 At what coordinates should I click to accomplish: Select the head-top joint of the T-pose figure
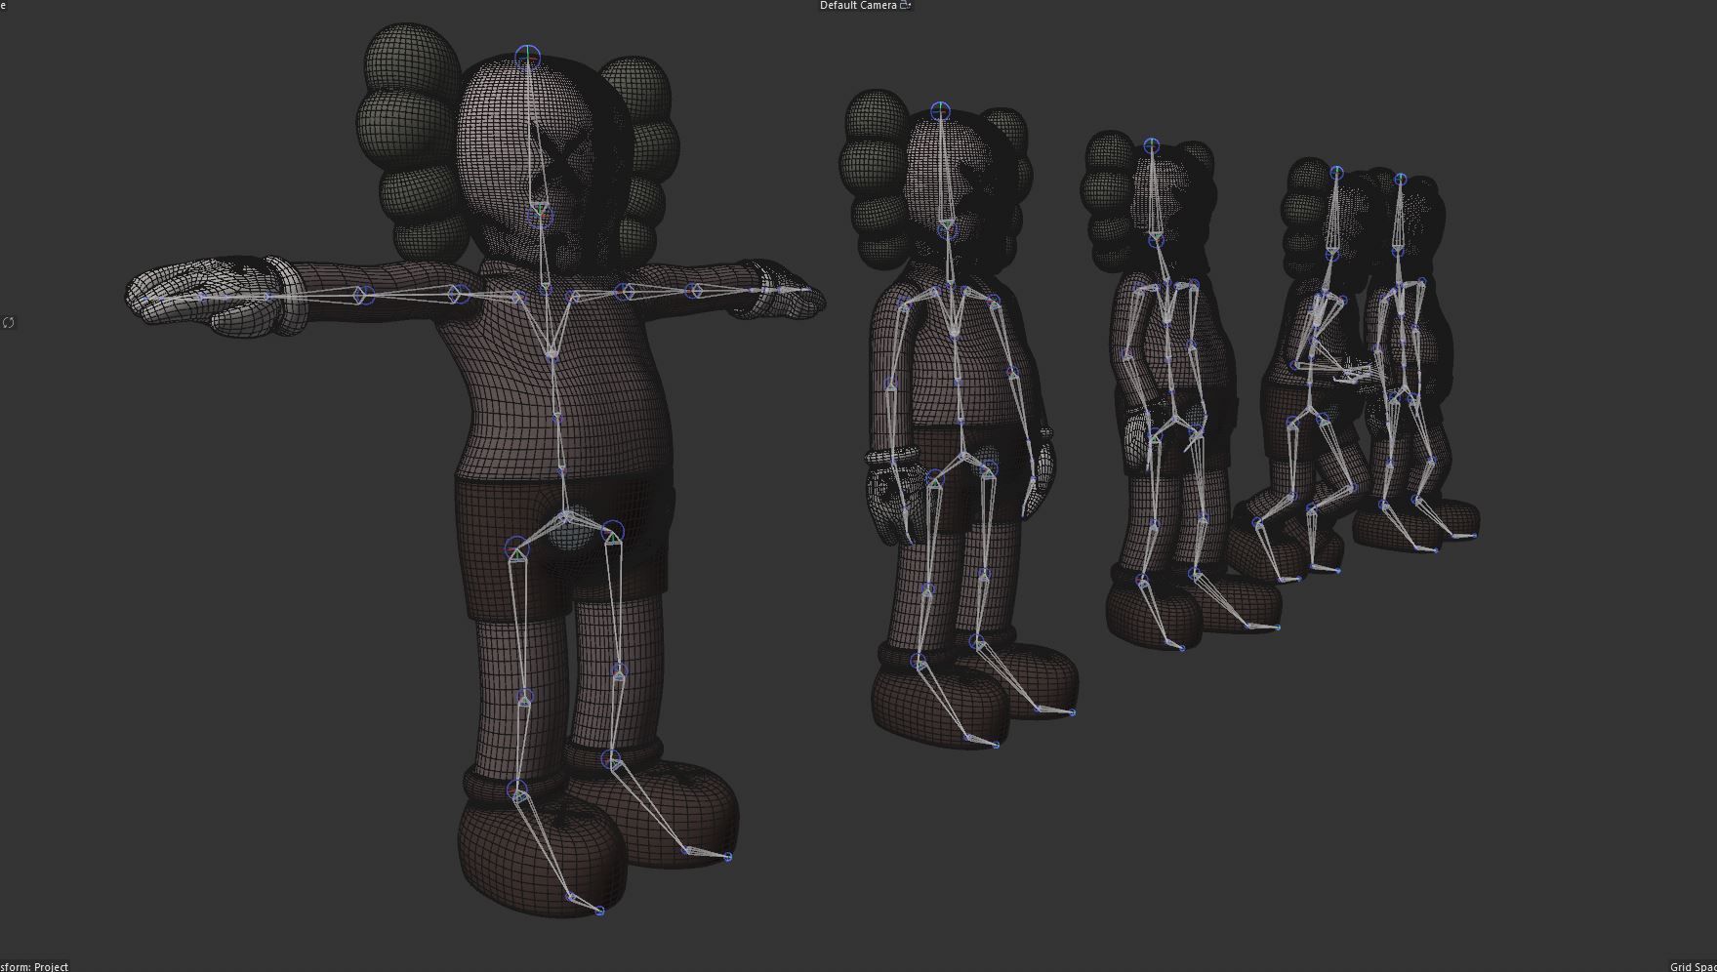pos(527,58)
